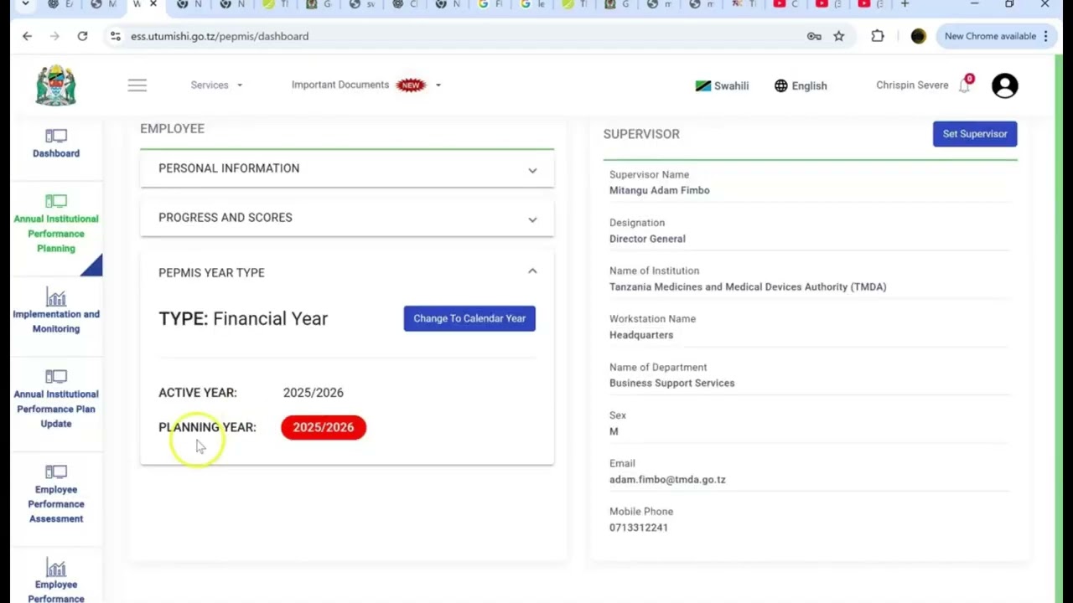Open a new browser tab
Image resolution: width=1073 pixels, height=603 pixels.
[x=905, y=5]
